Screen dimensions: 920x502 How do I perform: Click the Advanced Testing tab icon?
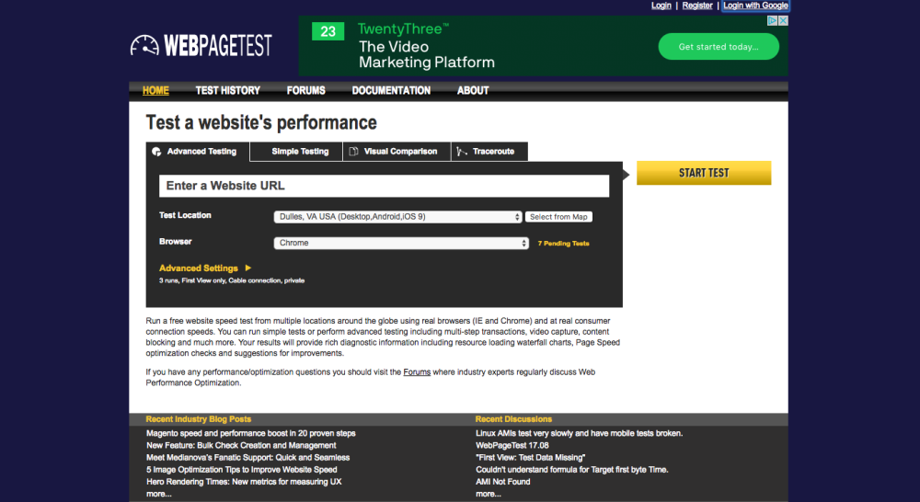(156, 152)
